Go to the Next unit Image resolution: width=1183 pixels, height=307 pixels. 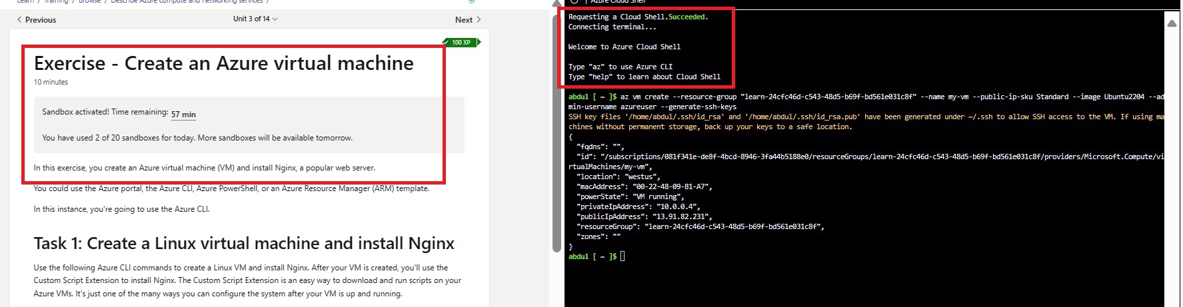(x=468, y=20)
